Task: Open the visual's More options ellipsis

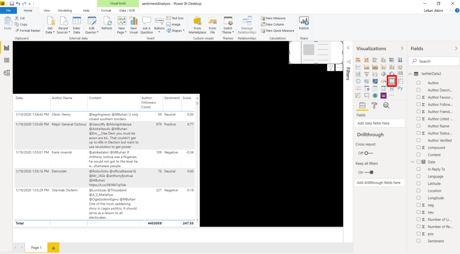Action: tap(339, 68)
